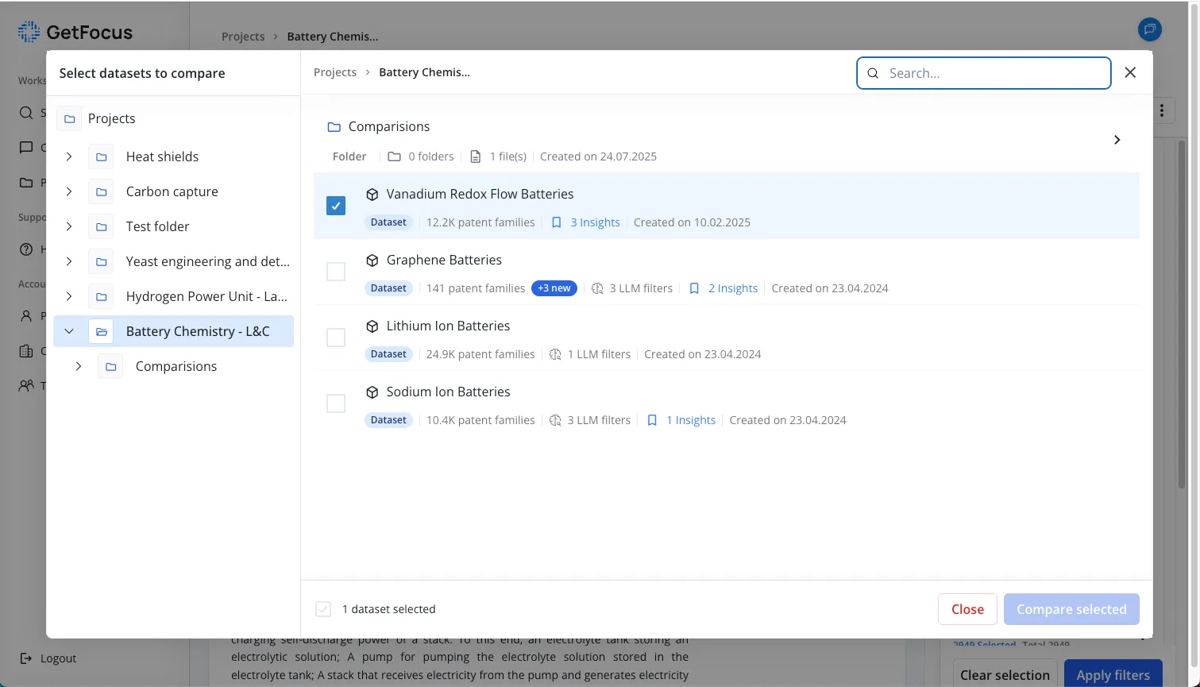Image resolution: width=1200 pixels, height=687 pixels.
Task: Go to Projects in the dialog breadcrumb
Action: [x=335, y=72]
